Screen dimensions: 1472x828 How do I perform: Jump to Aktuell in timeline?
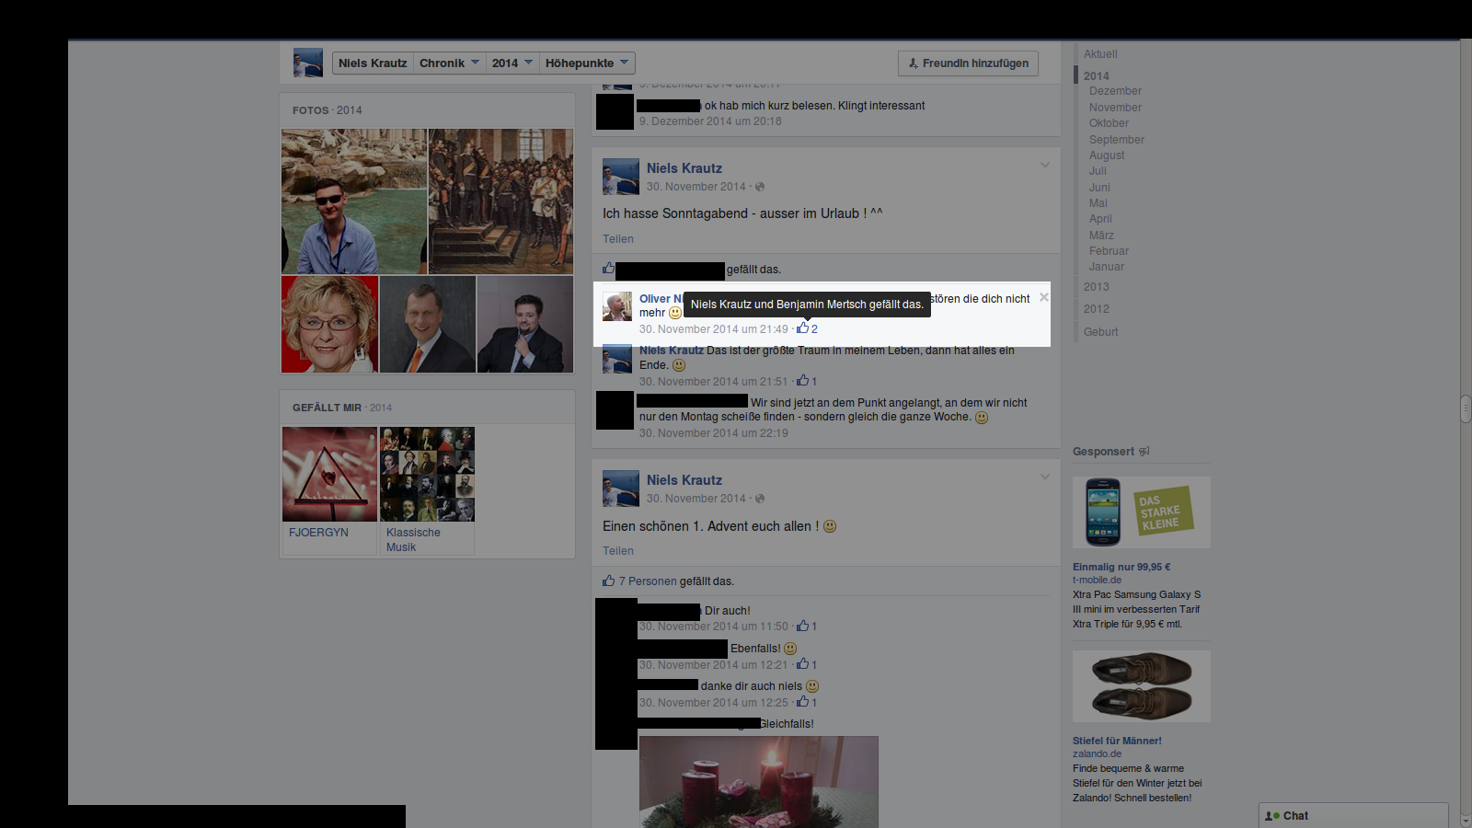1100,54
